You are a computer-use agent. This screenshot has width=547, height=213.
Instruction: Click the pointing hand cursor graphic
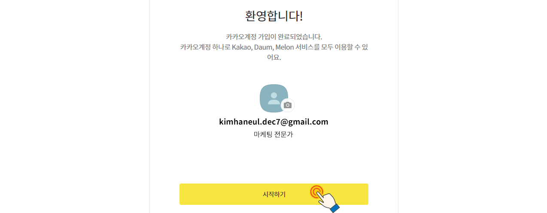(x=328, y=201)
